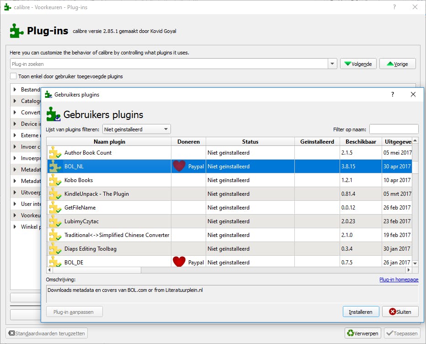
Task: Click the BOL_DE plugin puzzle icon
Action: click(x=55, y=262)
